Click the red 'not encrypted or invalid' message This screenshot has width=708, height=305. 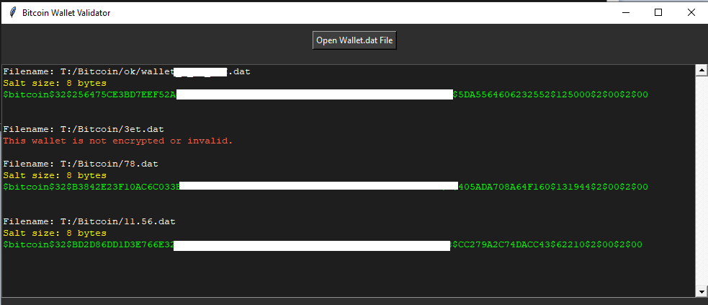coord(118,141)
